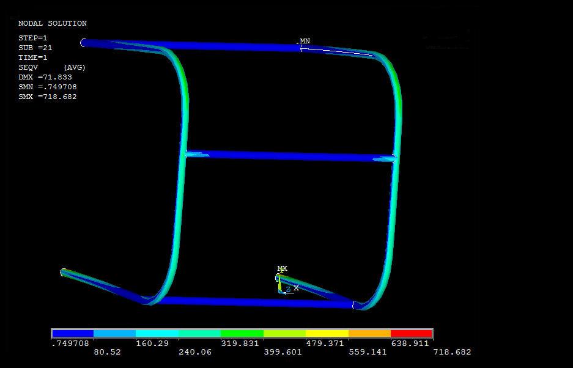Click the TIME=1 text
Screen dimensions: 573x368
(33, 57)
